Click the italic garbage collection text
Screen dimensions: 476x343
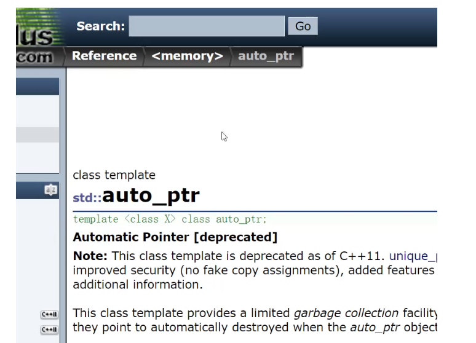[346, 313]
